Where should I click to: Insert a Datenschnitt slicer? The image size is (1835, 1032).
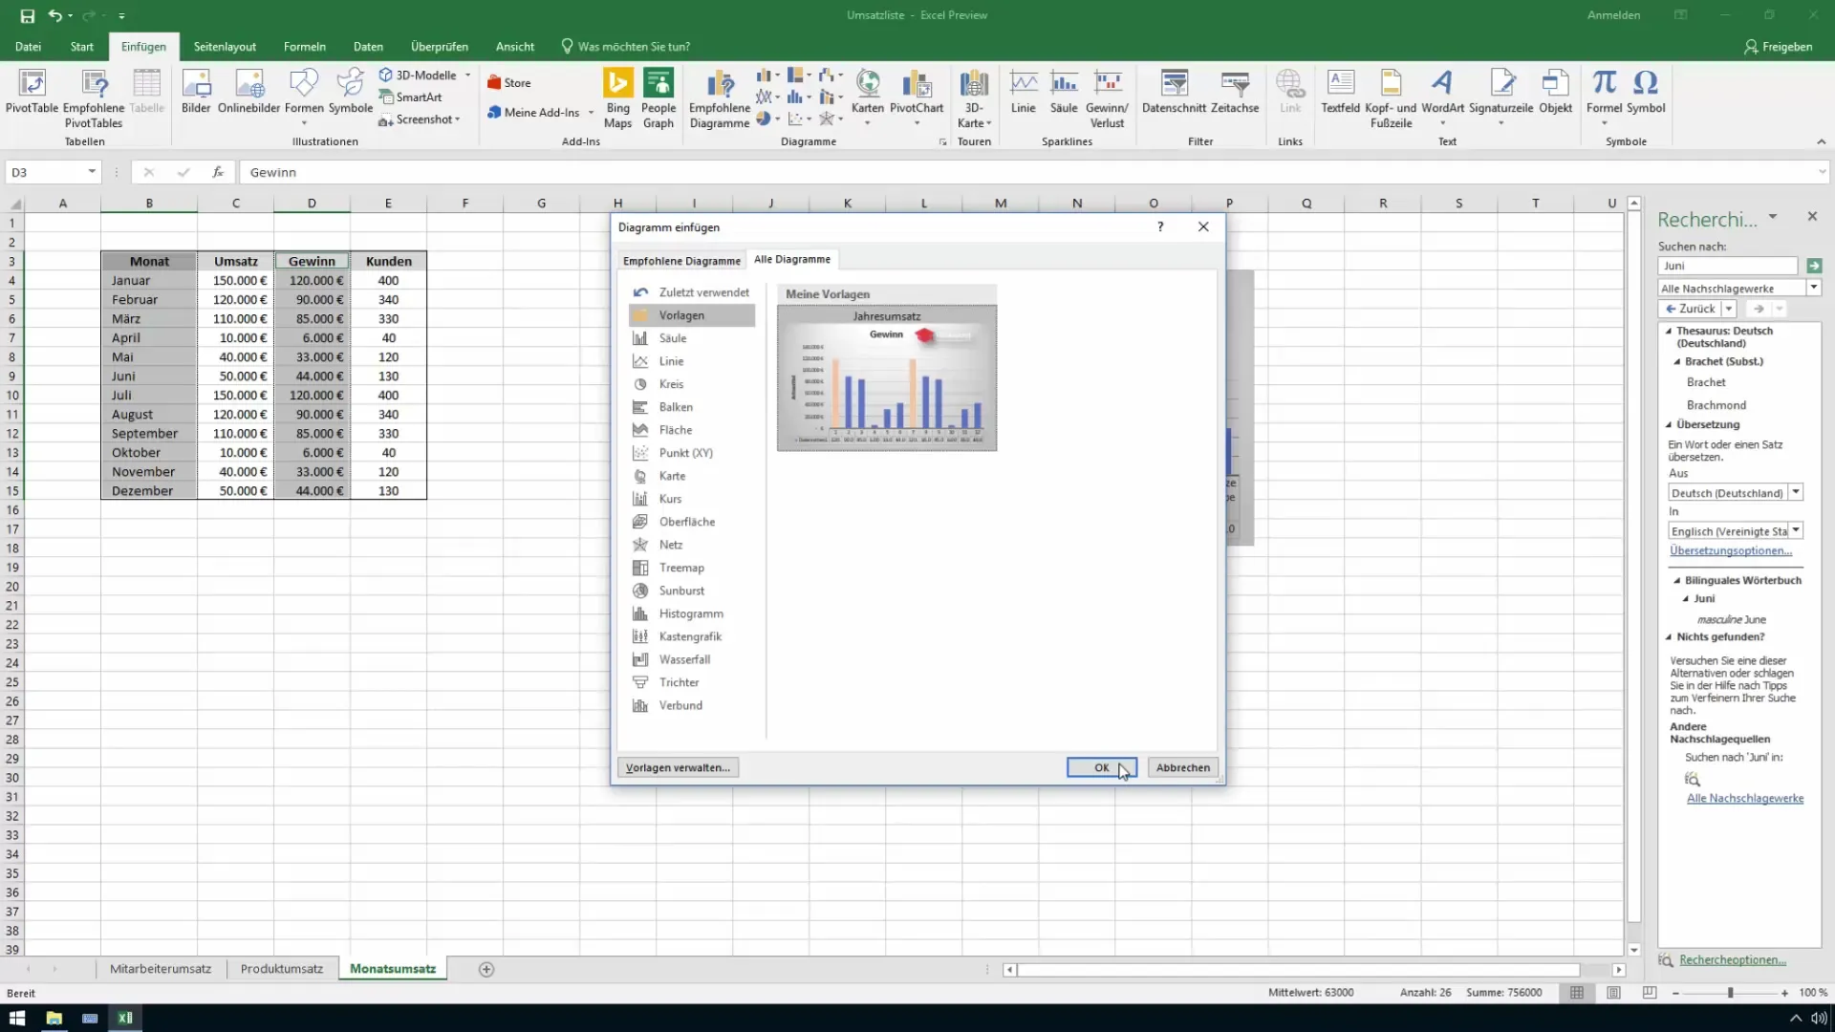[1174, 92]
